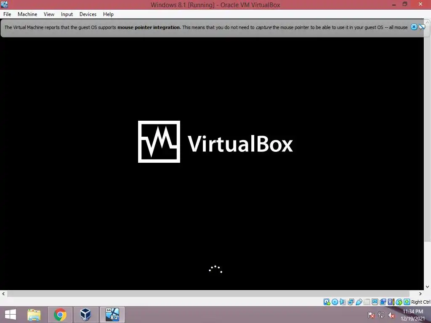The width and height of the screenshot is (431, 323).
Task: Click the keyboard capture green arrow icon
Action: click(407, 302)
